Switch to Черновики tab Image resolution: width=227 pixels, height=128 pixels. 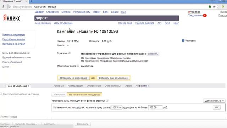click(x=142, y=86)
